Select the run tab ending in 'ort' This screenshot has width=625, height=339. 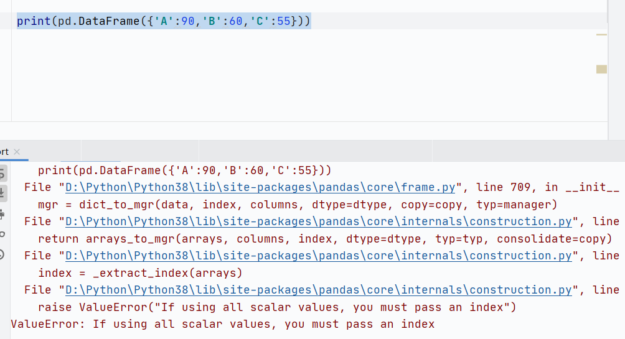coord(4,152)
